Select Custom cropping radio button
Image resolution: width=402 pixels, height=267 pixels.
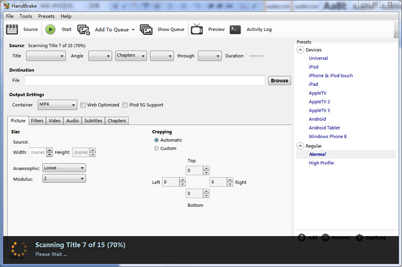click(x=156, y=148)
